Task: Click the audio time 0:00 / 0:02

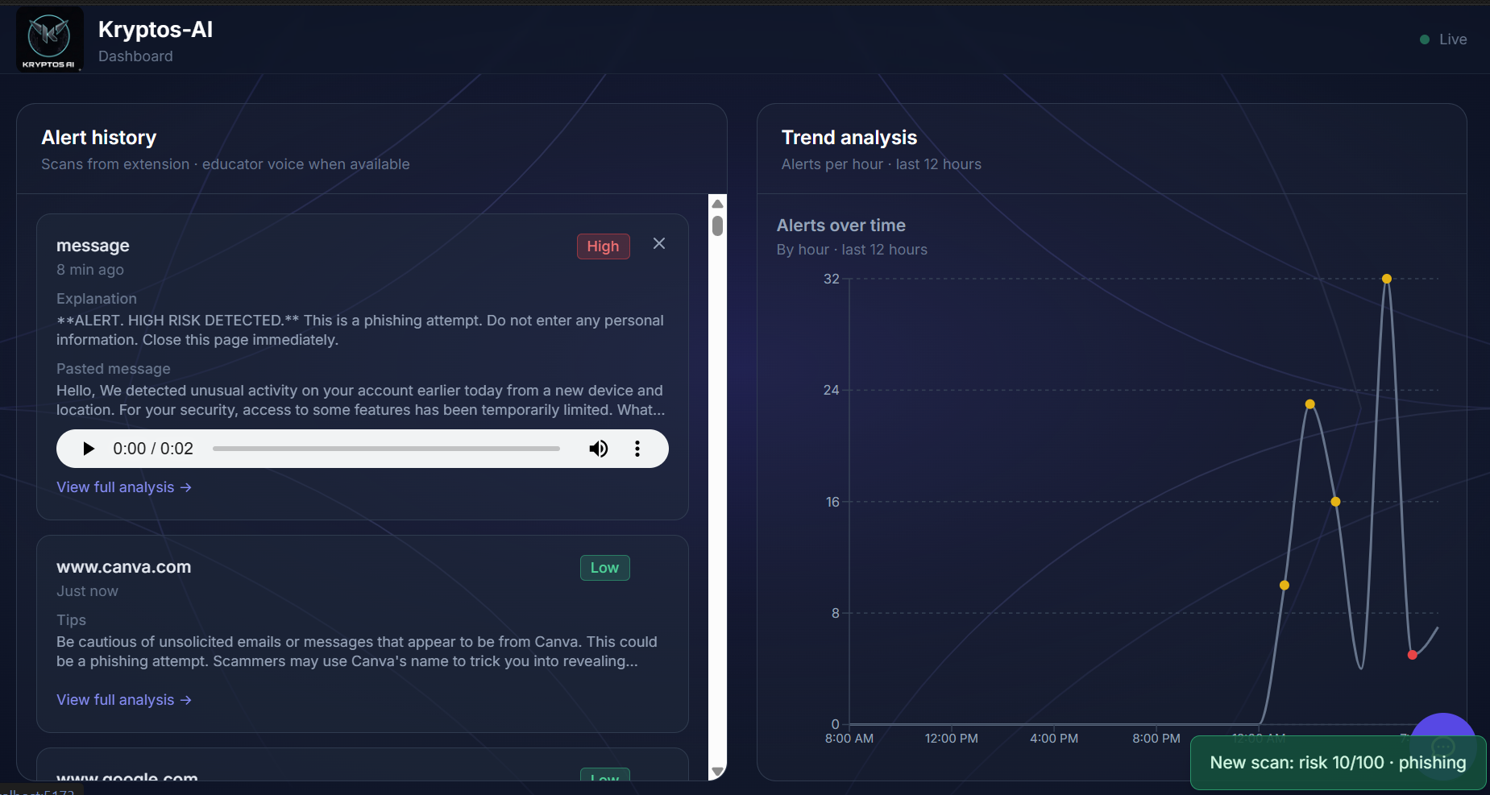Action: tap(153, 449)
